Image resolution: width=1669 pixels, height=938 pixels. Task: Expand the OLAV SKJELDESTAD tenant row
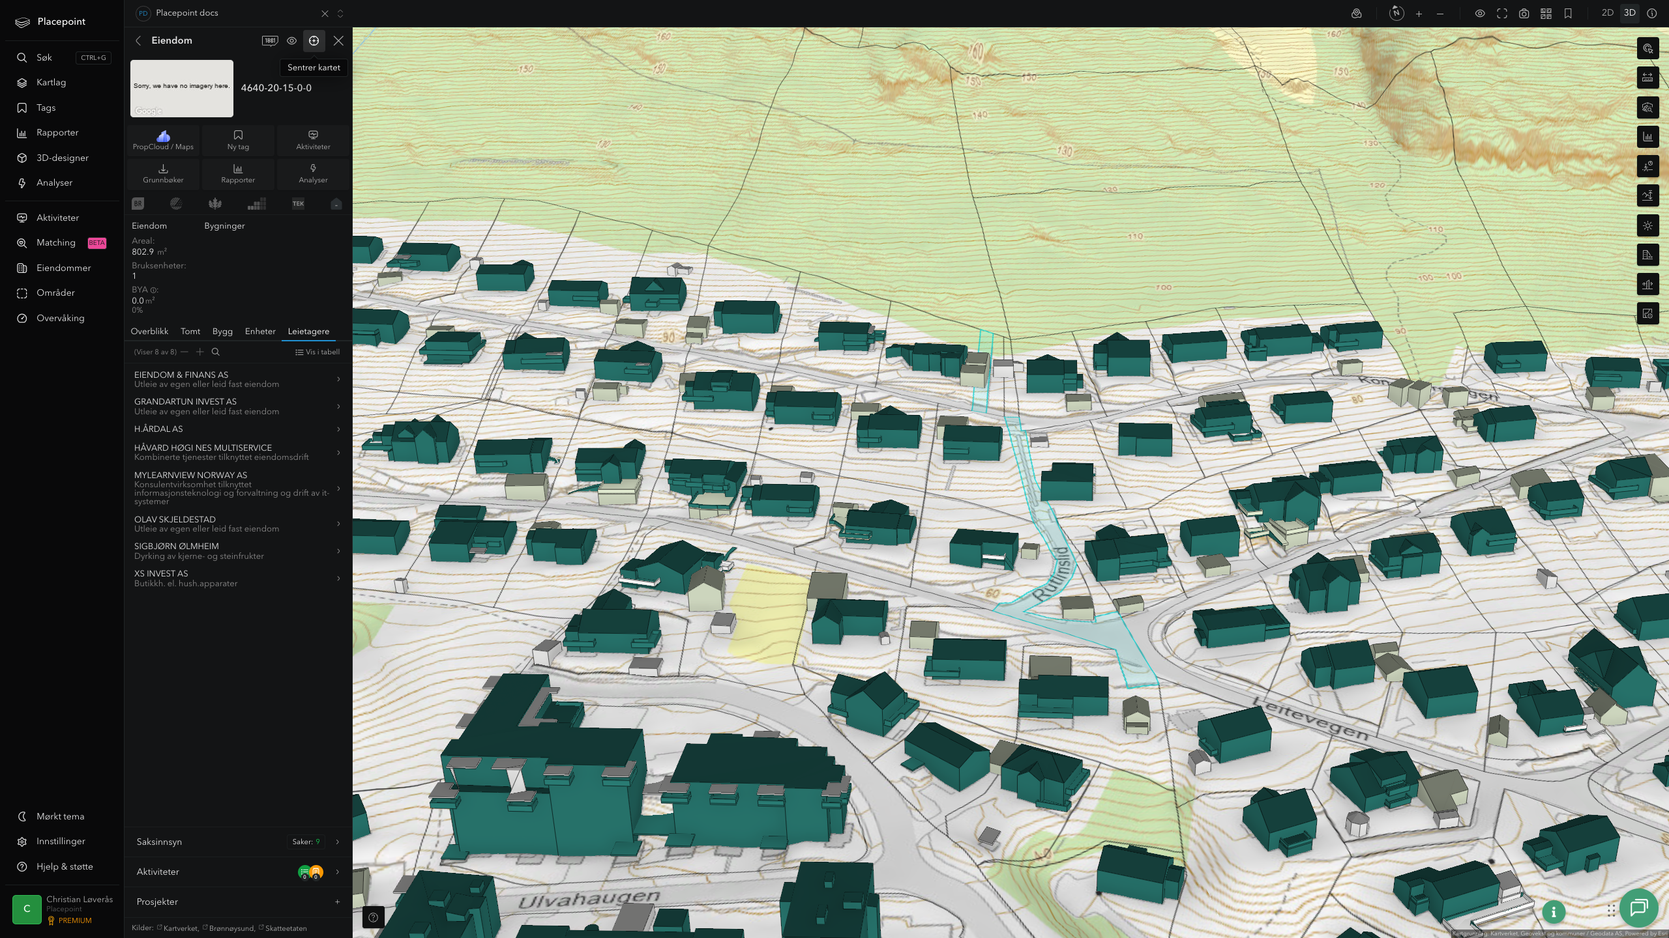point(238,524)
